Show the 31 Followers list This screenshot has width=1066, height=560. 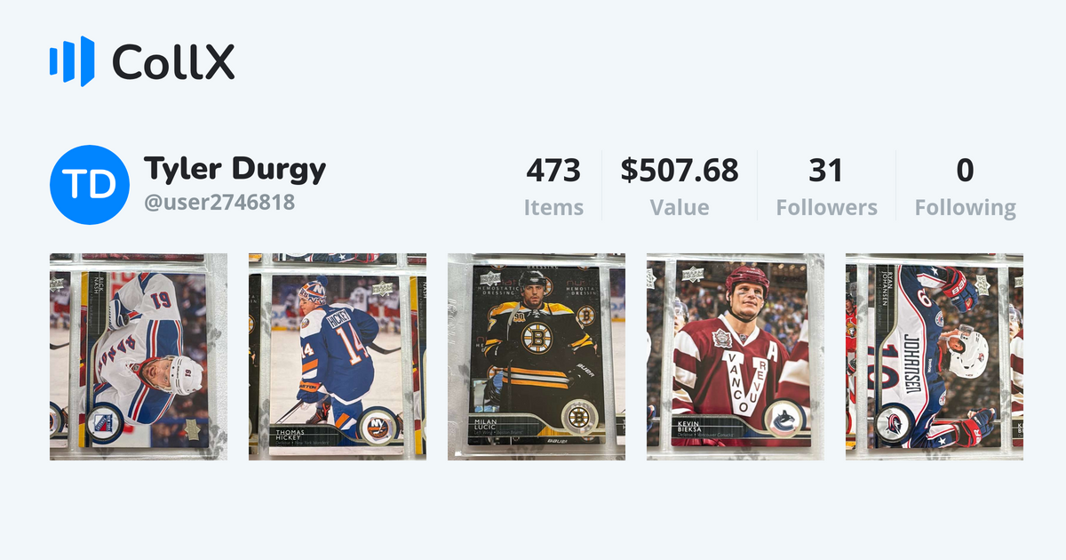click(826, 172)
